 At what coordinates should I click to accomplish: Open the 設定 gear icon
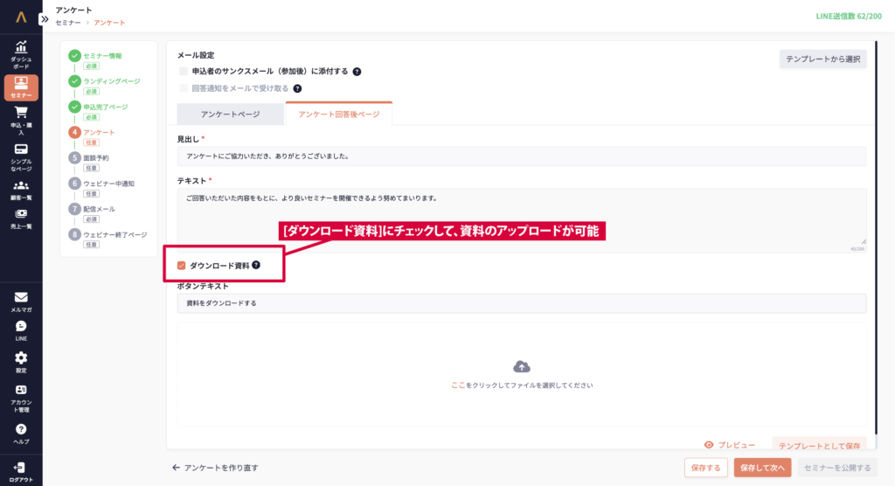click(21, 358)
